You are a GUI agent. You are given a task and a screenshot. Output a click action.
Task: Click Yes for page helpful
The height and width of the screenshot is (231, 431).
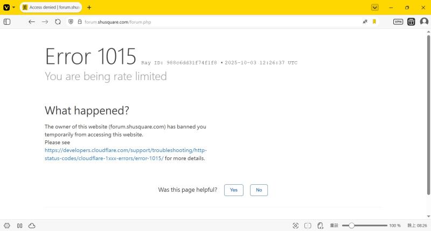234,190
